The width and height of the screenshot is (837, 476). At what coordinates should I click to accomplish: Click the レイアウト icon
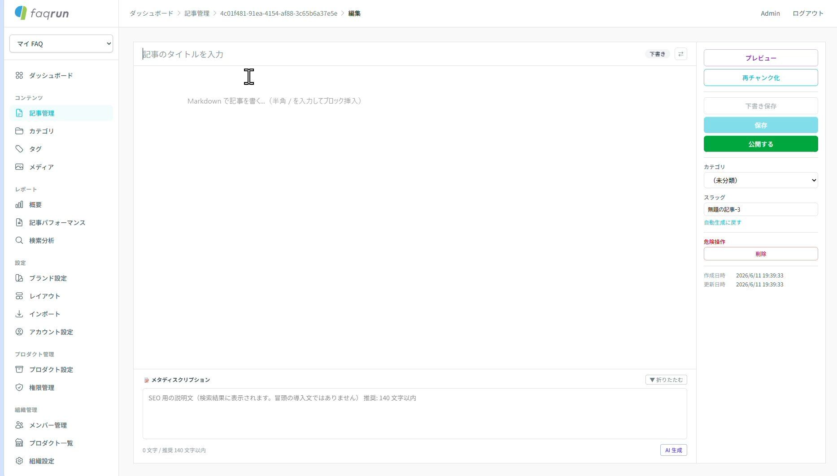click(x=19, y=296)
